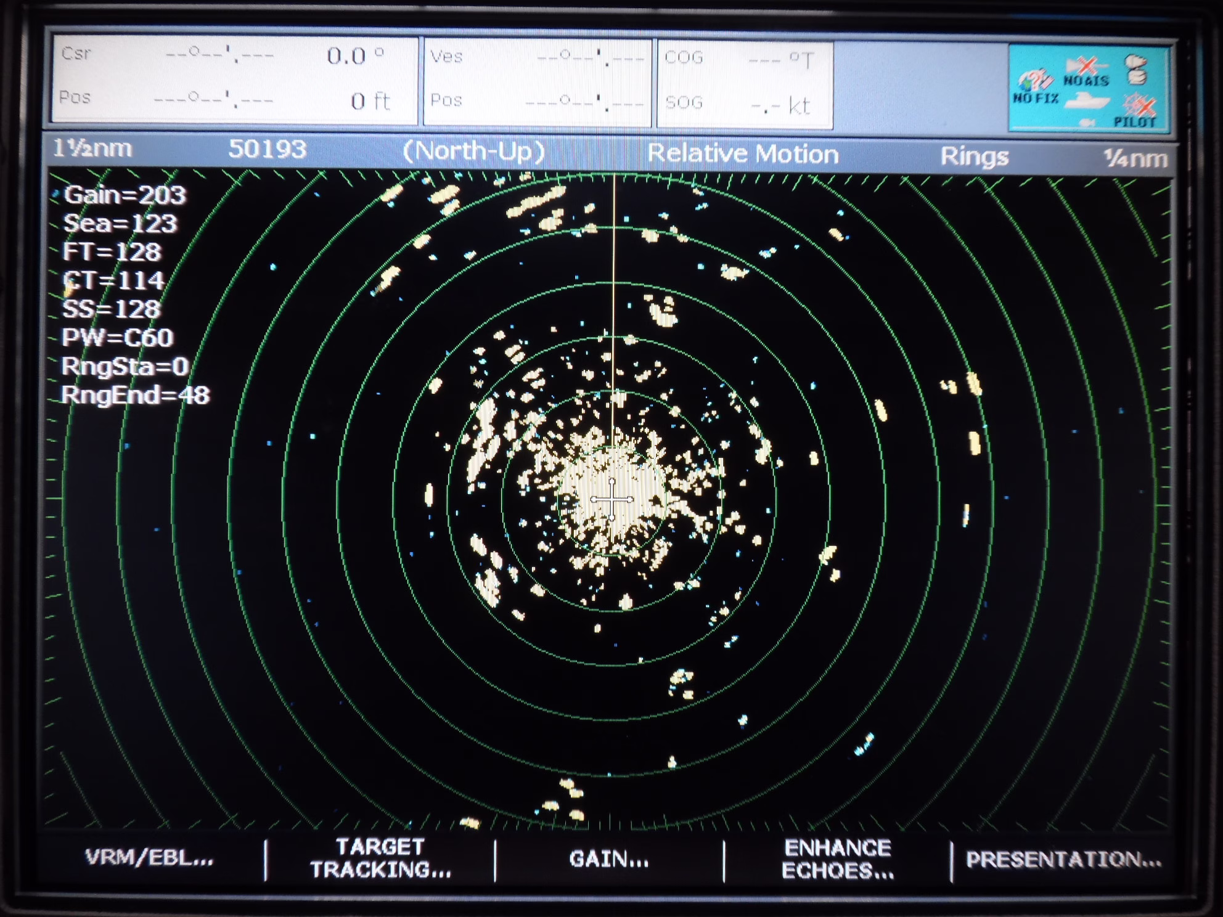
Task: Tap the NO AIS status icon
Action: pyautogui.click(x=1086, y=71)
